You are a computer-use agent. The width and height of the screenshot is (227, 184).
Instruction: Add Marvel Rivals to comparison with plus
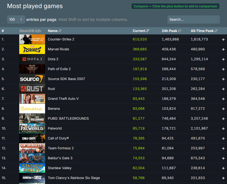223,49
